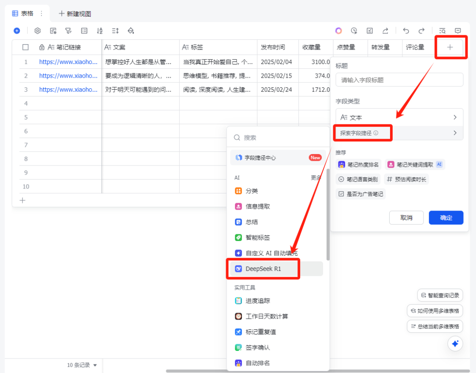The image size is (476, 373).
Task: Select the paint bucket fill icon
Action: [x=131, y=31]
